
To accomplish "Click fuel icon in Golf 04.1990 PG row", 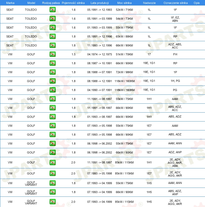I will pos(52,90).
